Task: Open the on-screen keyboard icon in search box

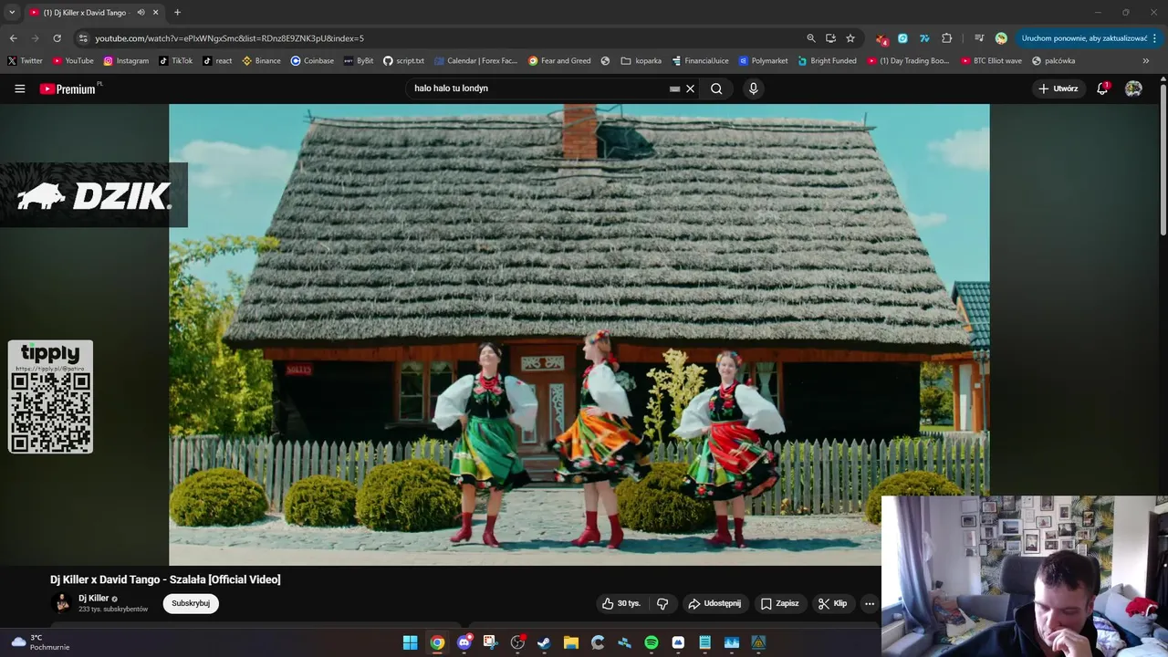Action: pos(674,89)
